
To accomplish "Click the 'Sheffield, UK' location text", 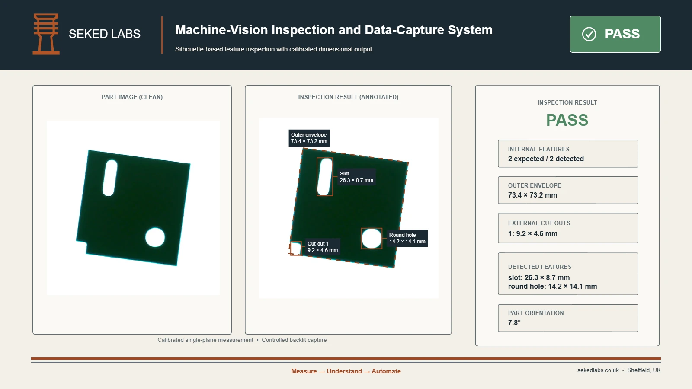I will pos(644,370).
